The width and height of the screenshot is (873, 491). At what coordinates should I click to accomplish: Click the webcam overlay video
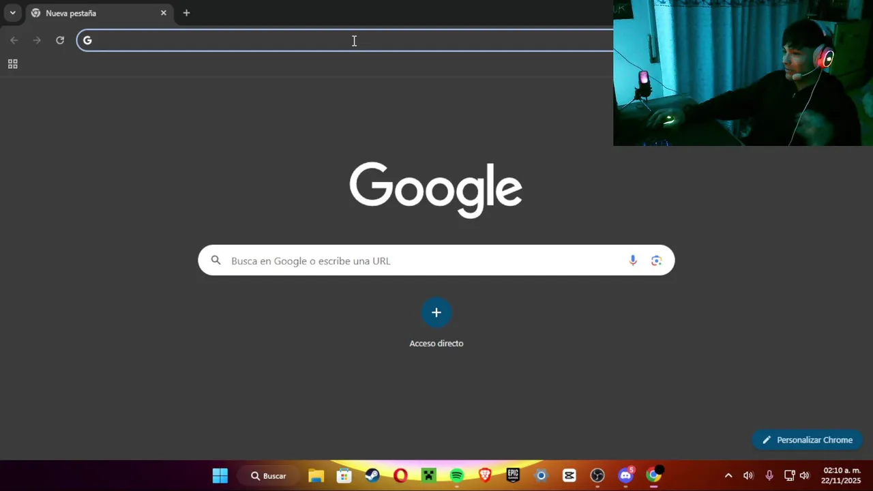pyautogui.click(x=743, y=73)
